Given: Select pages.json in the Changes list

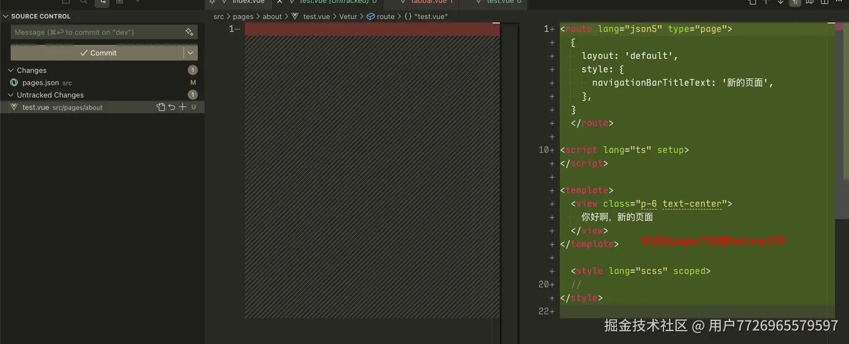Looking at the screenshot, I should tap(102, 82).
